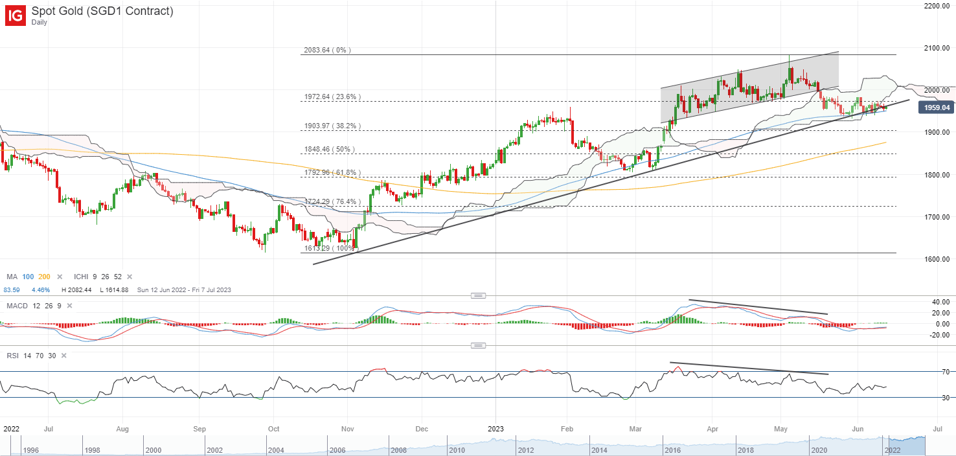Remove the ICHI indicator with its X
Screen dimensions: 956x456
129,277
